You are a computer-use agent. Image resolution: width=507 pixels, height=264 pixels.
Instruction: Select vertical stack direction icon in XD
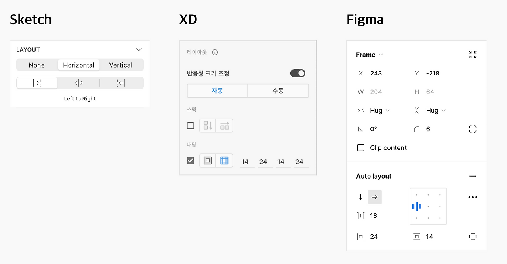pos(208,126)
